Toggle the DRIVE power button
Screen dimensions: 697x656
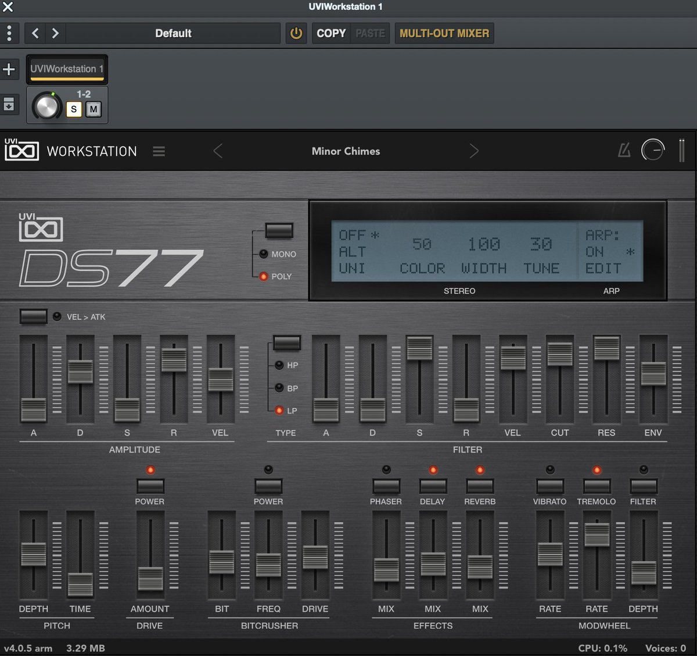(x=150, y=486)
